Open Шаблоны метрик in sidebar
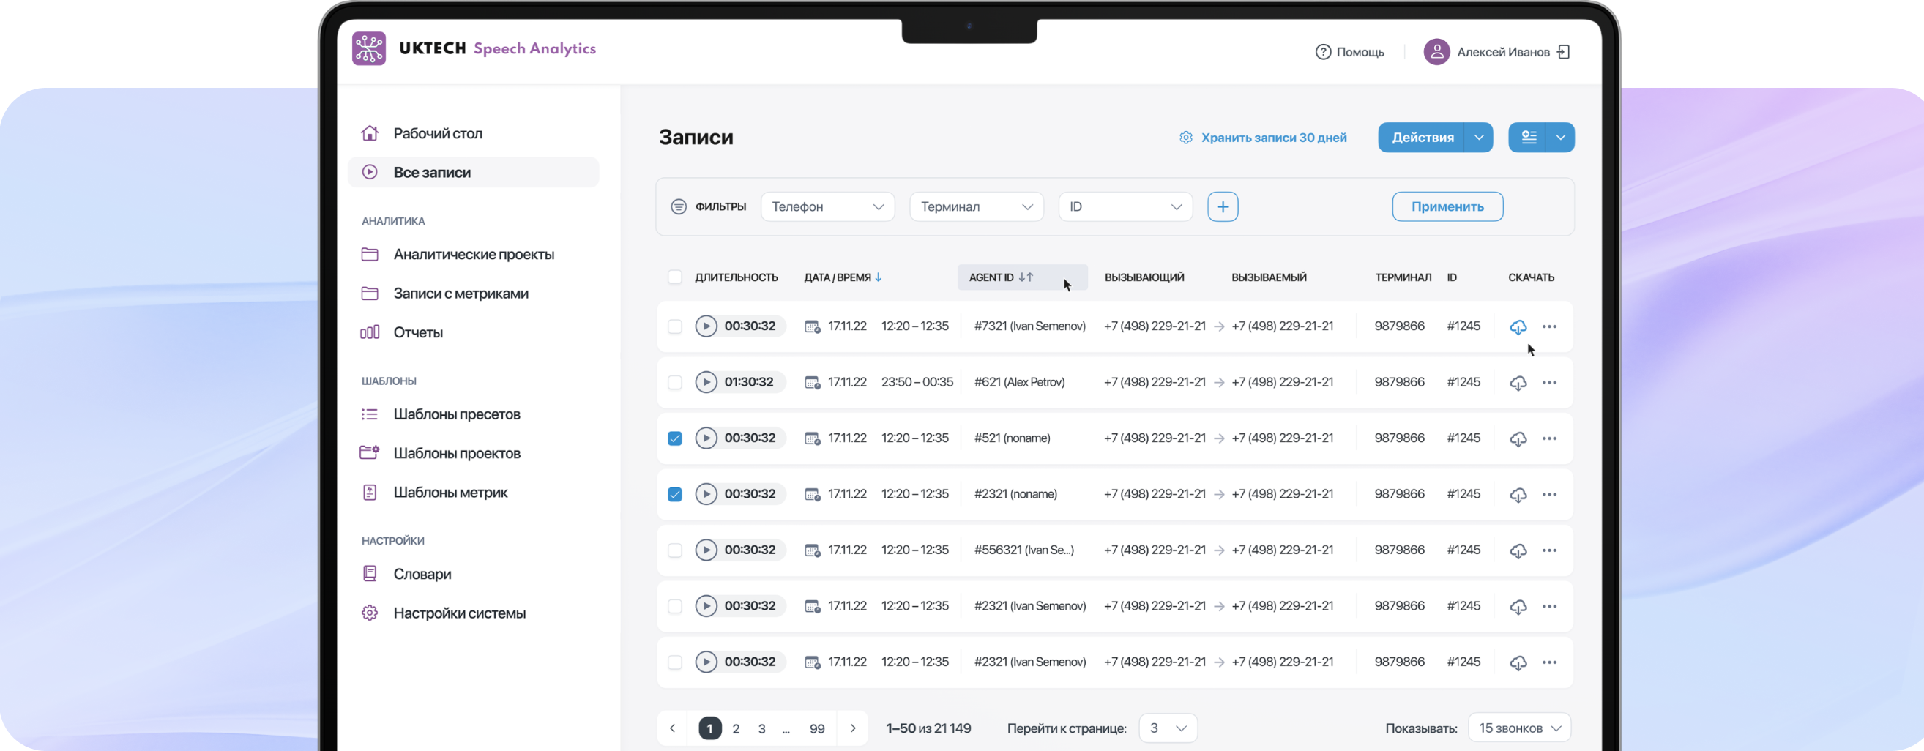Viewport: 1924px width, 751px height. tap(450, 493)
